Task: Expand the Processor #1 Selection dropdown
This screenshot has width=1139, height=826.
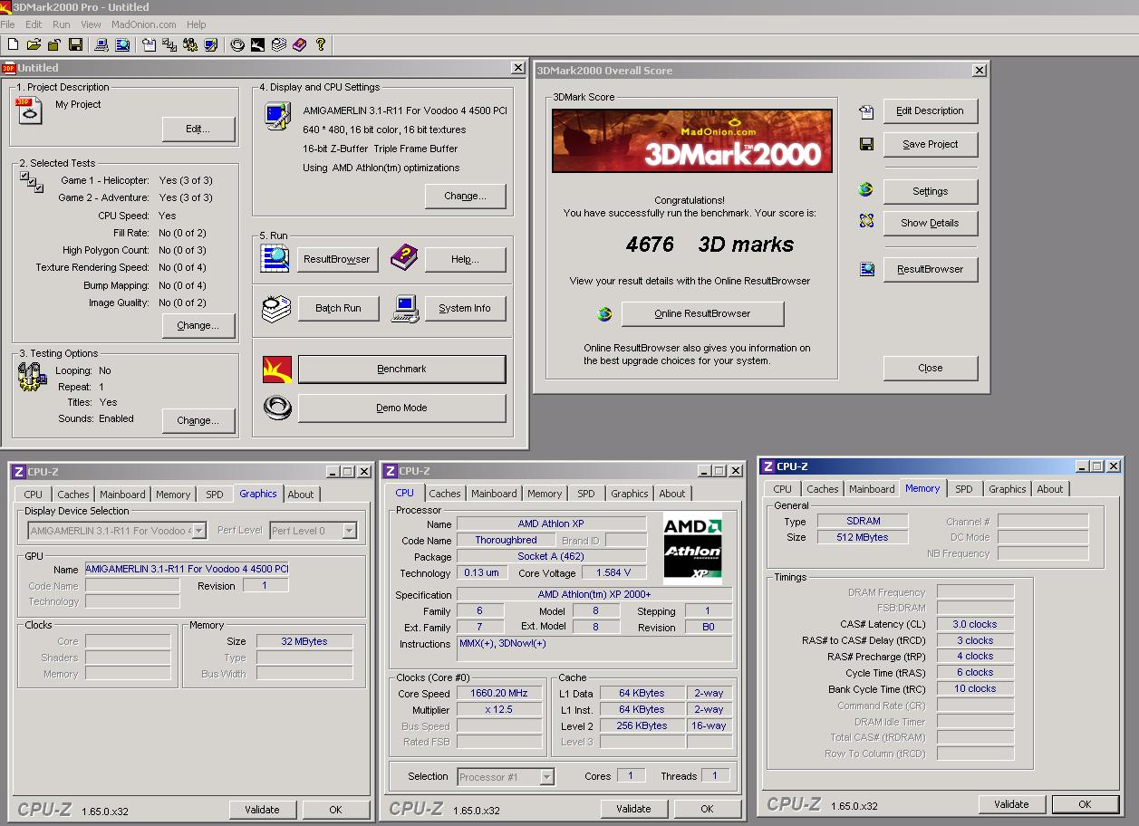Action: [546, 776]
